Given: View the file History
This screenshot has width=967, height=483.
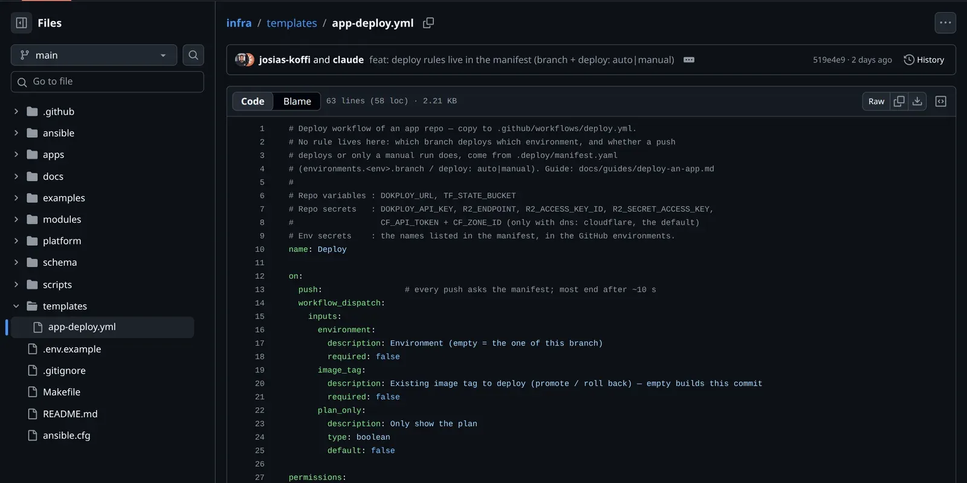Looking at the screenshot, I should (924, 60).
